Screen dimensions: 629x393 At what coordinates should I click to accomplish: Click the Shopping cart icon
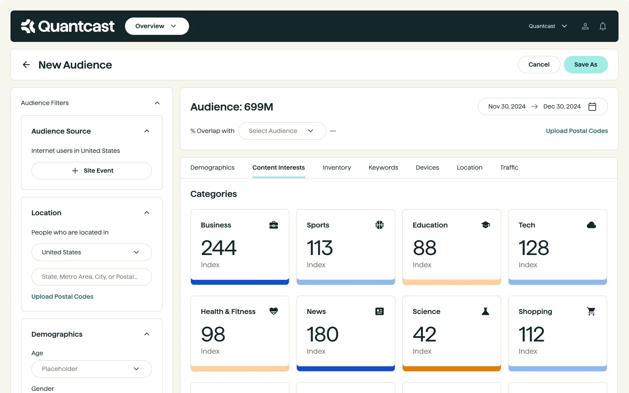point(591,311)
